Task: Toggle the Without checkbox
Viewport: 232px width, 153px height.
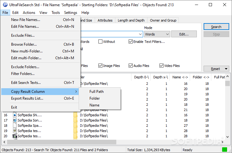Action: (100, 42)
